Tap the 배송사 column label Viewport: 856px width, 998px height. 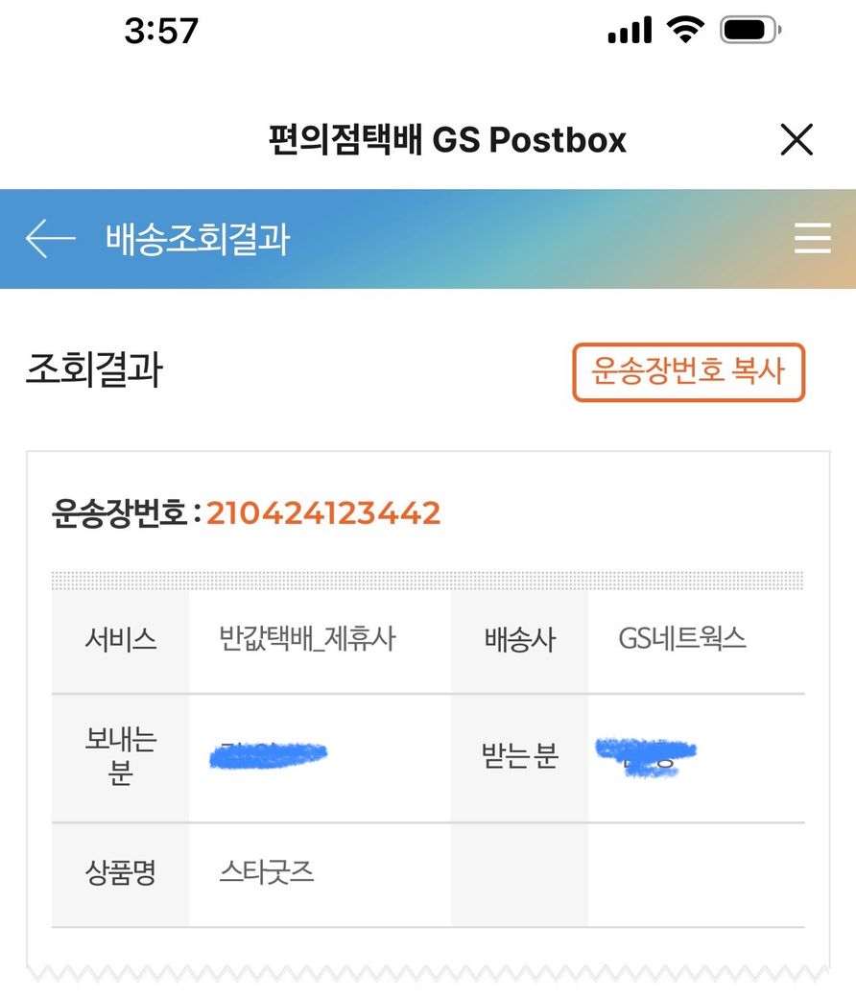pos(519,640)
